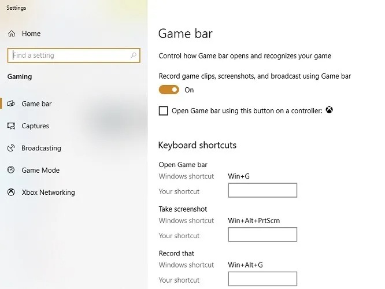Click Windows shortcut label under Open Game bar
This screenshot has width=385, height=289.
coord(186,176)
